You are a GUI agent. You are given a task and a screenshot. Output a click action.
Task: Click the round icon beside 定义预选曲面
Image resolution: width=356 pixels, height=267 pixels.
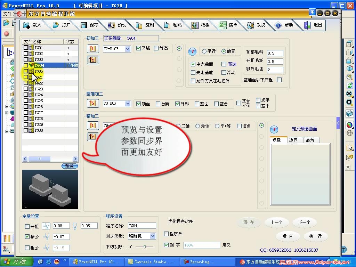point(274,129)
